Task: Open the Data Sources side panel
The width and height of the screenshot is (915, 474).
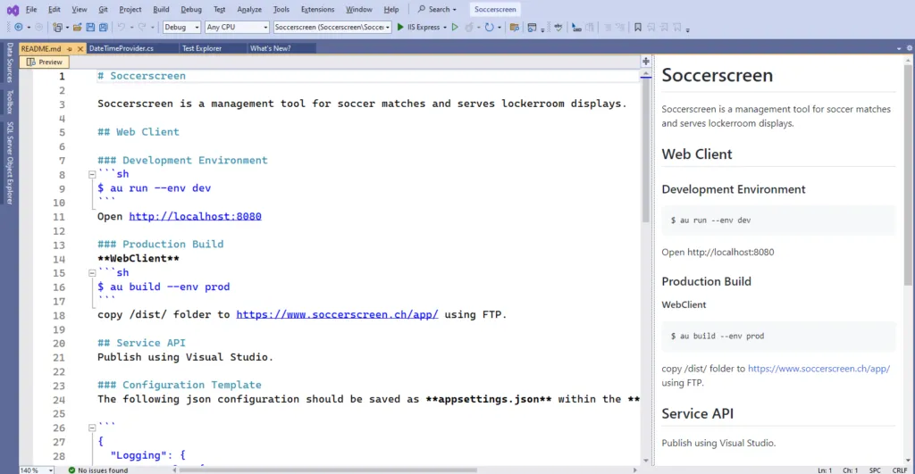Action: 10,62
